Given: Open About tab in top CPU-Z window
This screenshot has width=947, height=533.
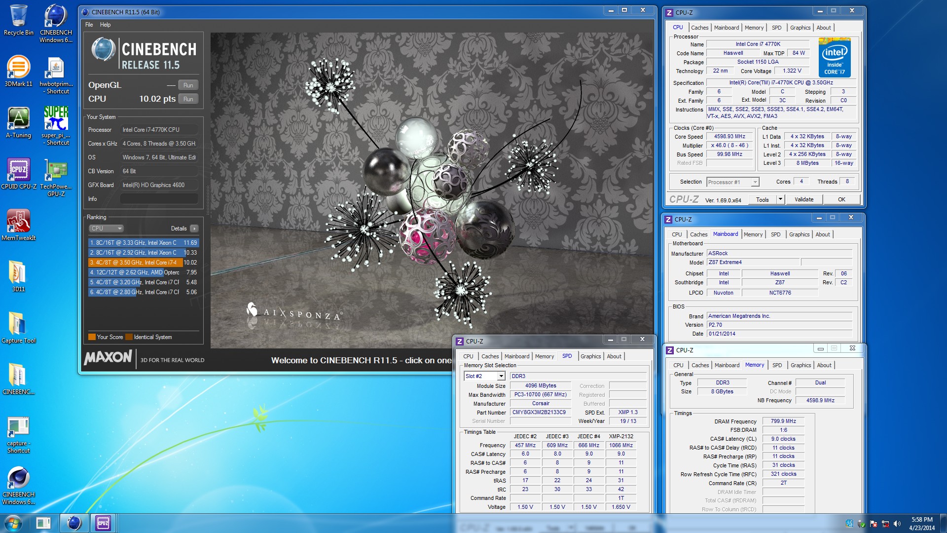Looking at the screenshot, I should [x=824, y=28].
